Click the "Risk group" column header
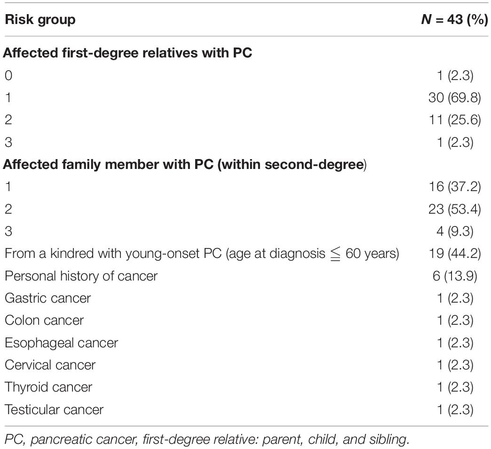491x449 pixels. [40, 20]
